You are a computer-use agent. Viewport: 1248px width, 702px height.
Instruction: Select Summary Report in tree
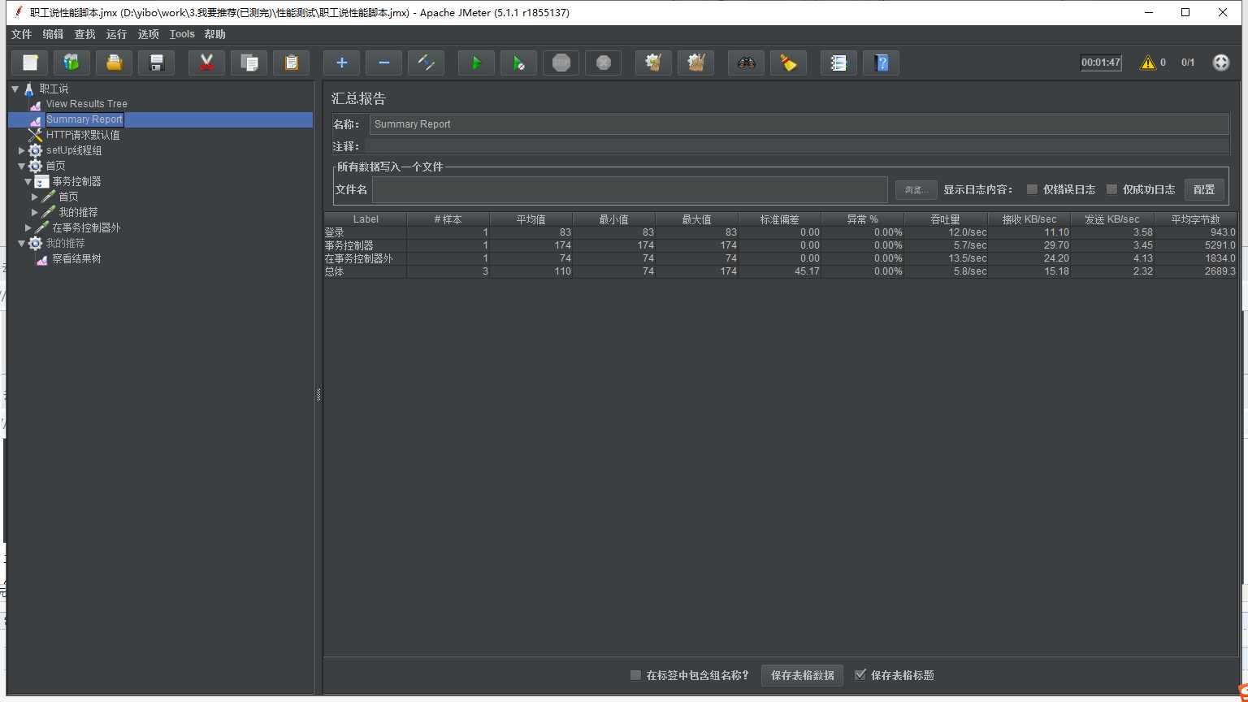(x=84, y=119)
